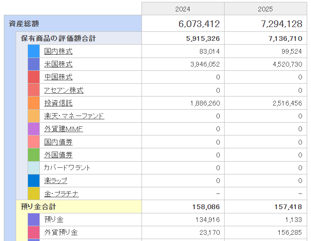Click the 外貨建MMF link
Screen dimensions: 311x241
coord(64,129)
